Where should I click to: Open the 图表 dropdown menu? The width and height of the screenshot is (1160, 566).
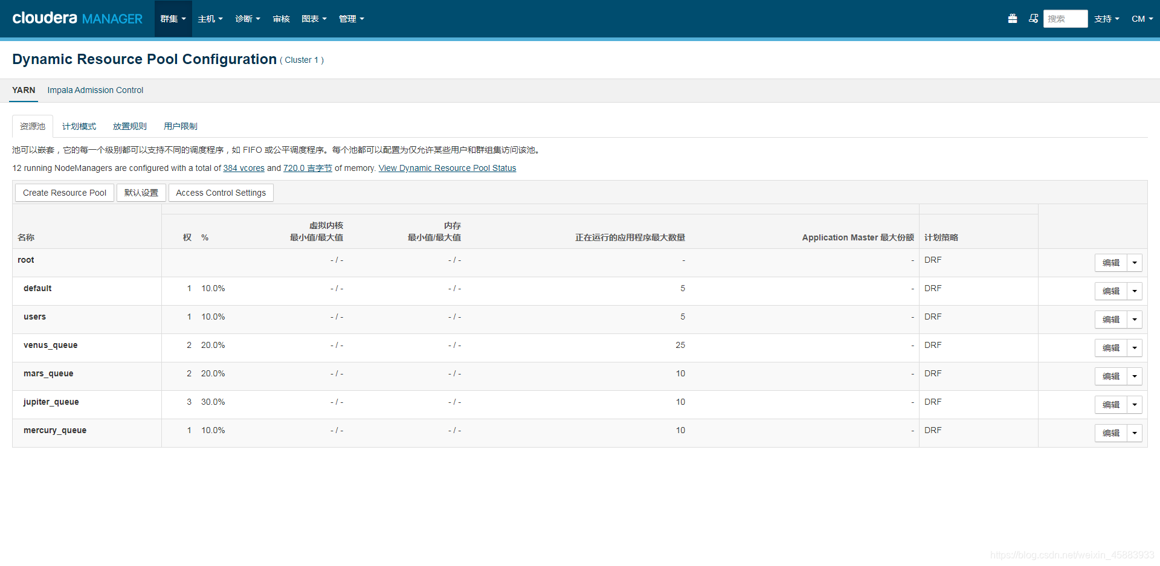pos(314,19)
